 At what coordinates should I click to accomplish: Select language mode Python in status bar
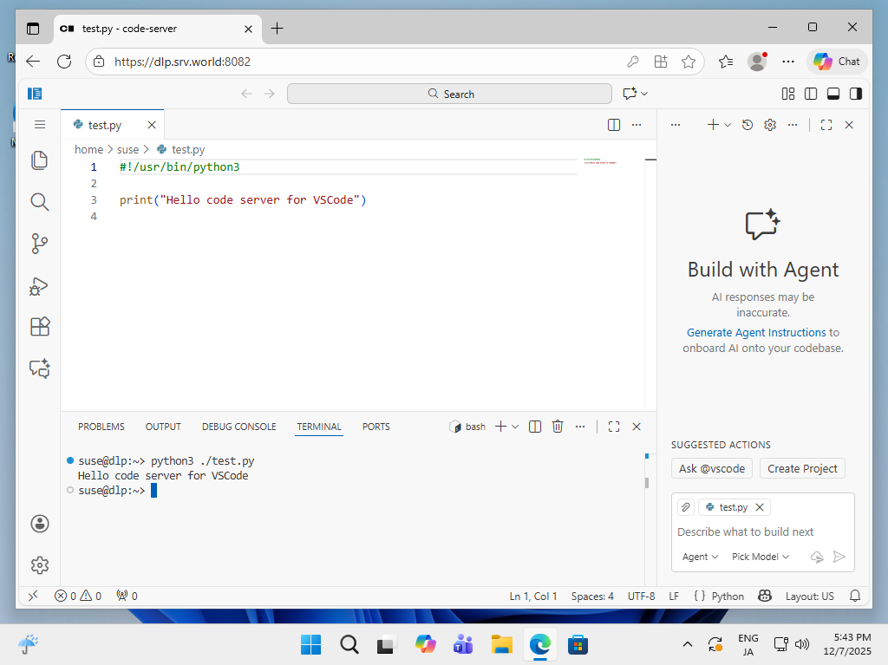tap(728, 596)
